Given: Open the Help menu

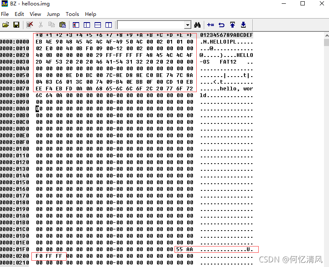Looking at the screenshot, I should (90, 14).
